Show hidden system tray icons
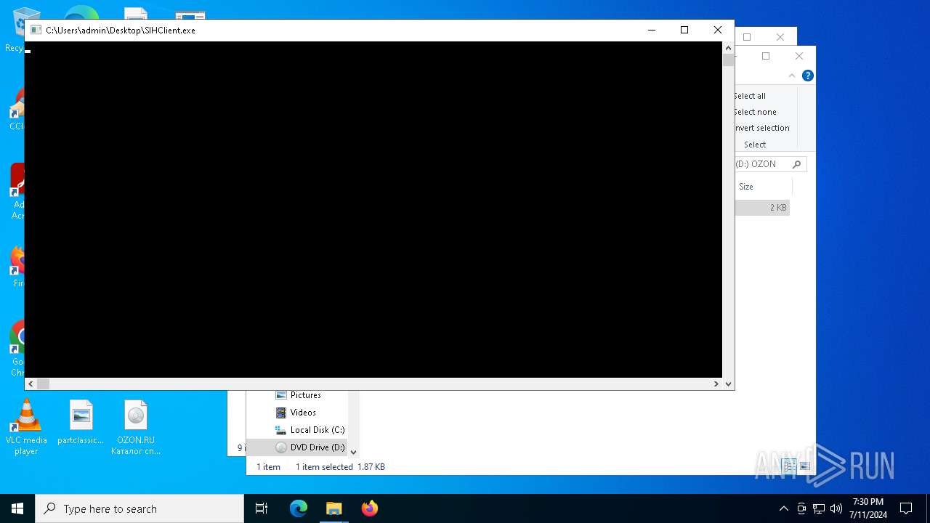The width and height of the screenshot is (930, 523). pyautogui.click(x=783, y=508)
